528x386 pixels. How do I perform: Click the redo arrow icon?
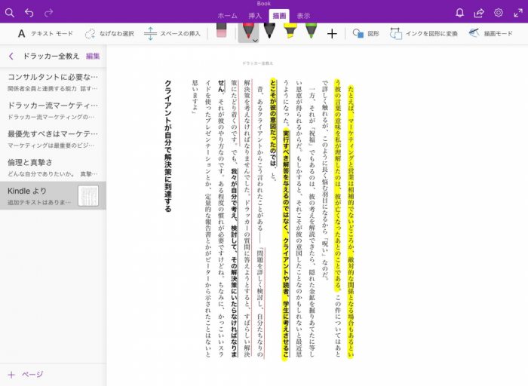tap(49, 13)
